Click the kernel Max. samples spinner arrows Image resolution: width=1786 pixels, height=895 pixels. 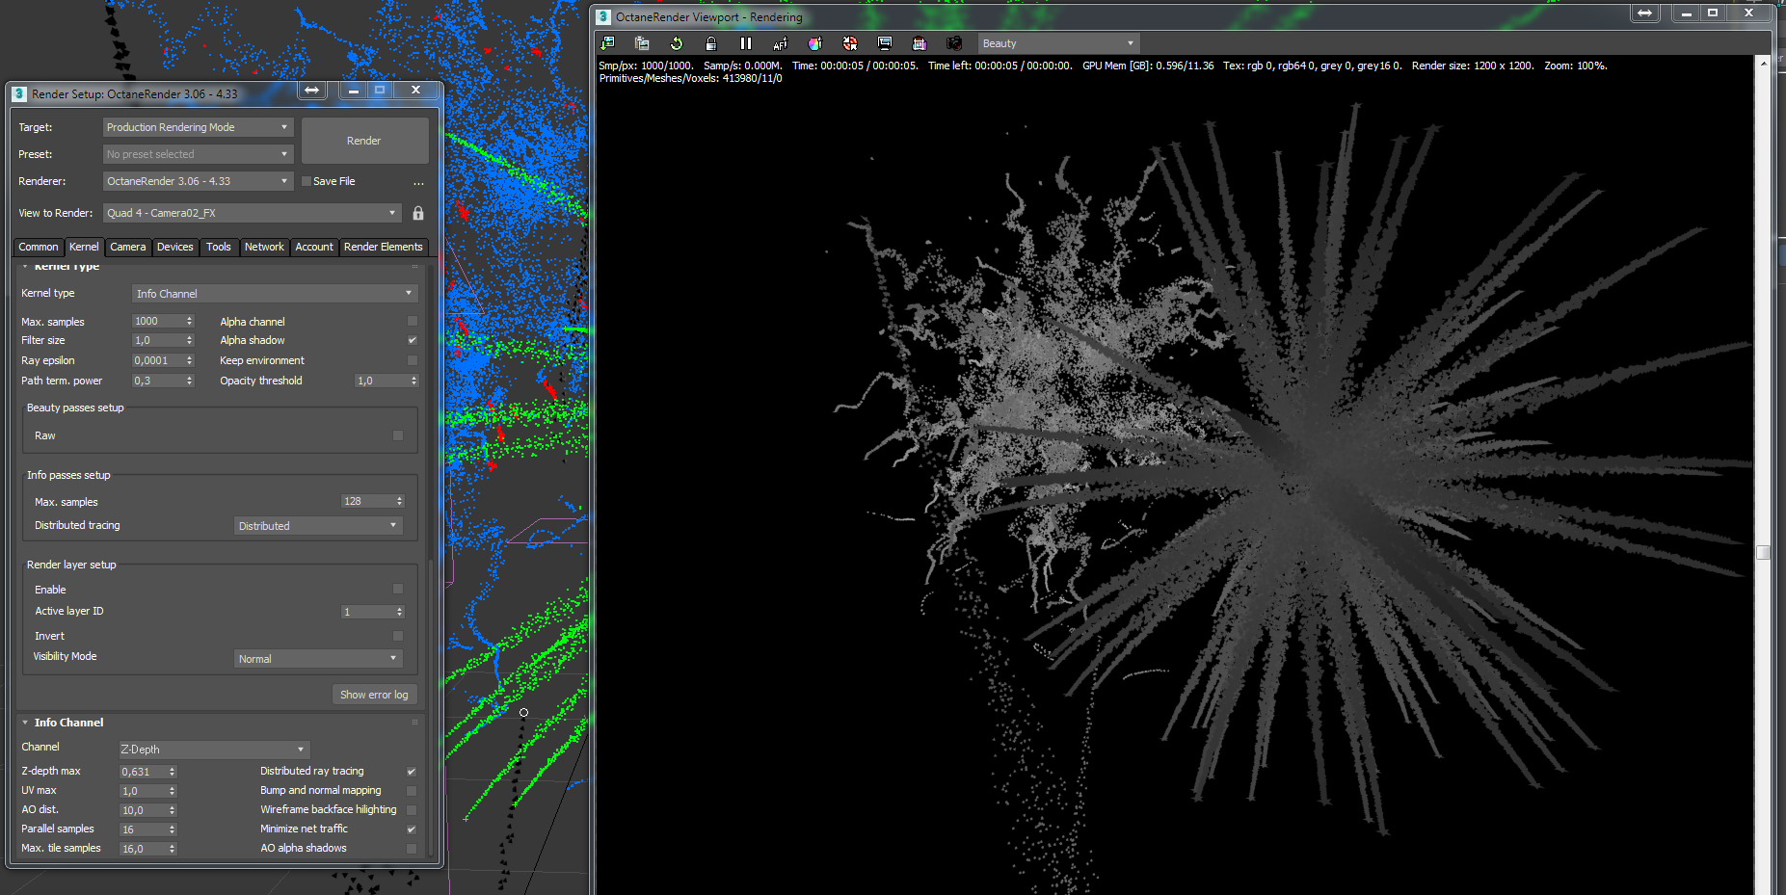pyautogui.click(x=189, y=321)
